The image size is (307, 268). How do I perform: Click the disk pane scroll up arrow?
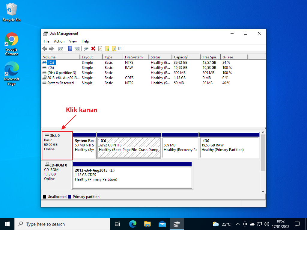(263, 132)
